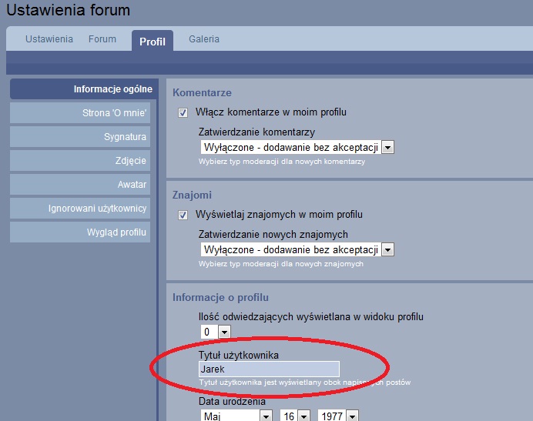Viewport: 533px width, 421px height.
Task: Click the Tytuł użytkownika text field
Action: [268, 369]
